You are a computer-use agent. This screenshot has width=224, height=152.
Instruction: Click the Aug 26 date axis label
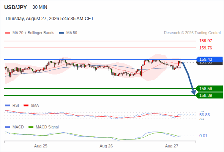point(106,146)
